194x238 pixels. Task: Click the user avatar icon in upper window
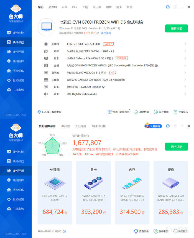tap(168, 7)
